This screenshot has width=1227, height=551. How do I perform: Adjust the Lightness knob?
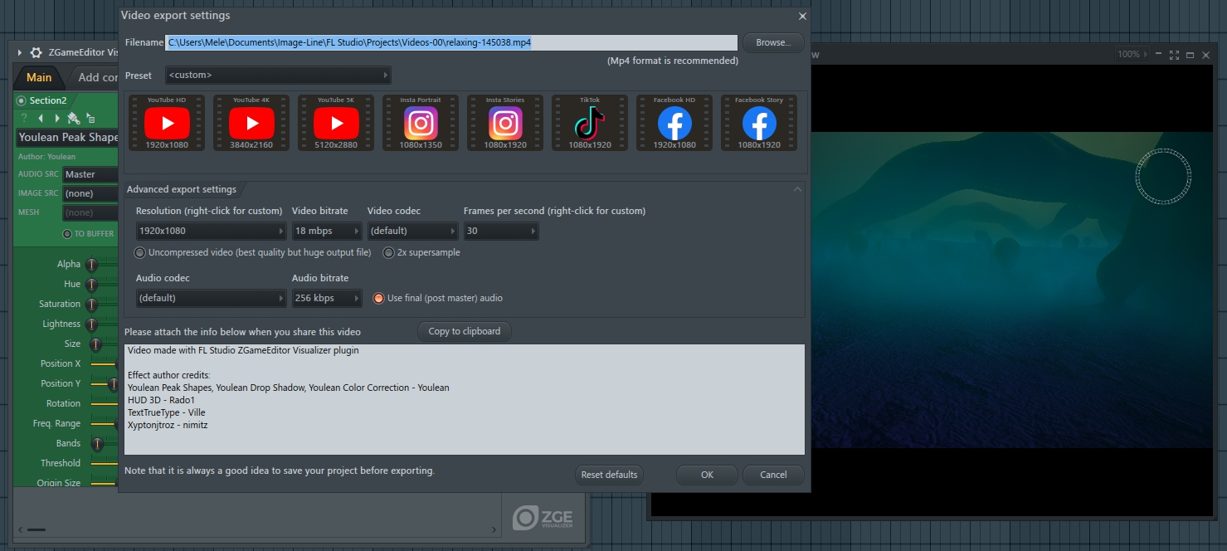pyautogui.click(x=91, y=324)
